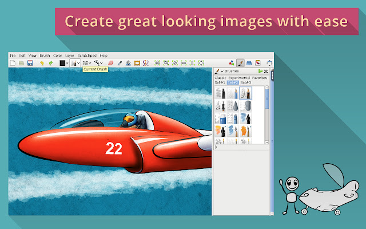
Task: Open the Scratchpad menu
Action: (87, 56)
